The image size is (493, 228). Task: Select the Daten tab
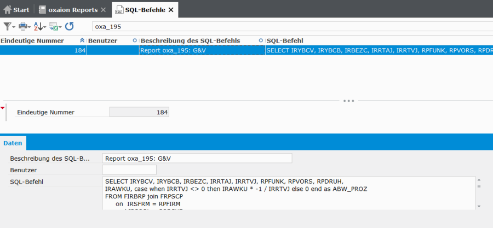pos(13,143)
